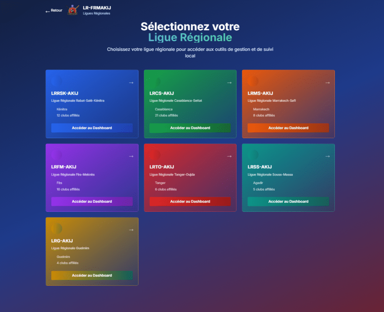Open Dashboard for Rabat-Salé-Kénitra league
Screen dimensions: 384x312
[92, 128]
